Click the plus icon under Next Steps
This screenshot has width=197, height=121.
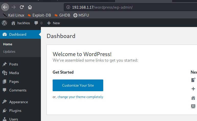(x=193, y=89)
